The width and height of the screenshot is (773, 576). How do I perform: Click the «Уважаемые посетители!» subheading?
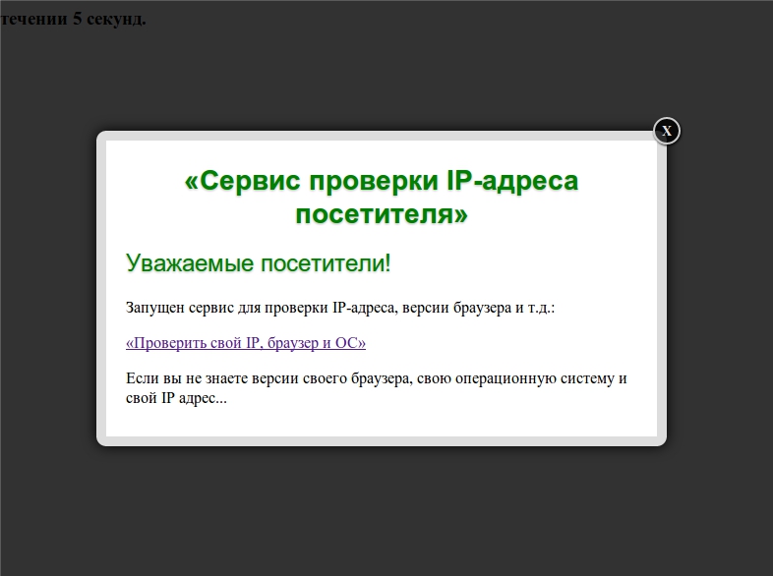[259, 262]
